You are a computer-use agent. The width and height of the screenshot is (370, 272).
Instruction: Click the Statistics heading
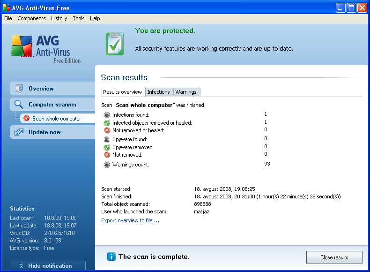point(22,209)
